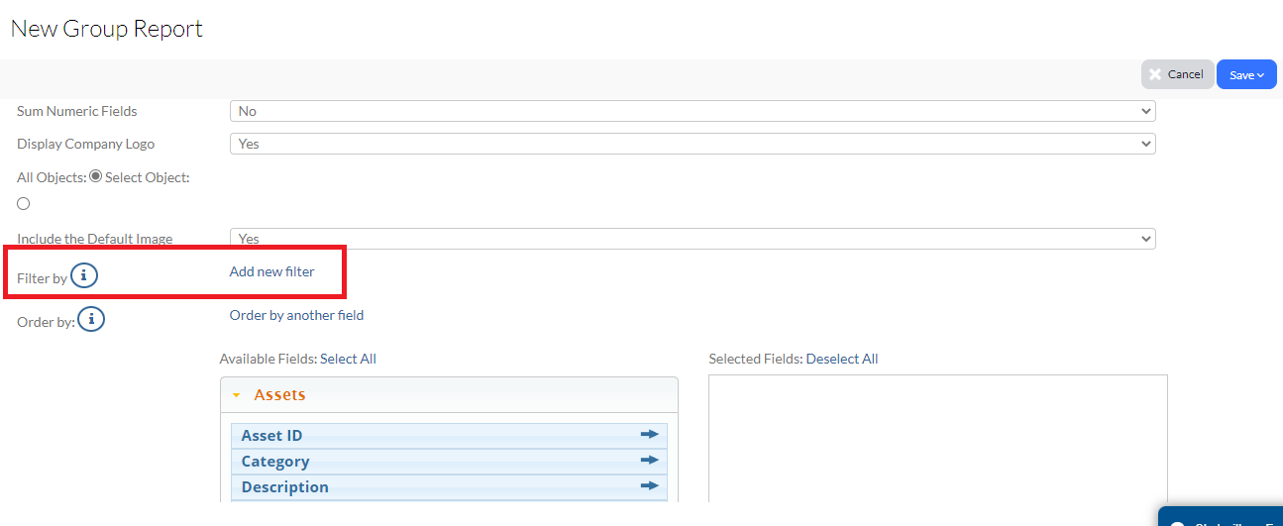Image resolution: width=1283 pixels, height=526 pixels.
Task: Open the chat widget in bottom corner
Action: (1220, 517)
